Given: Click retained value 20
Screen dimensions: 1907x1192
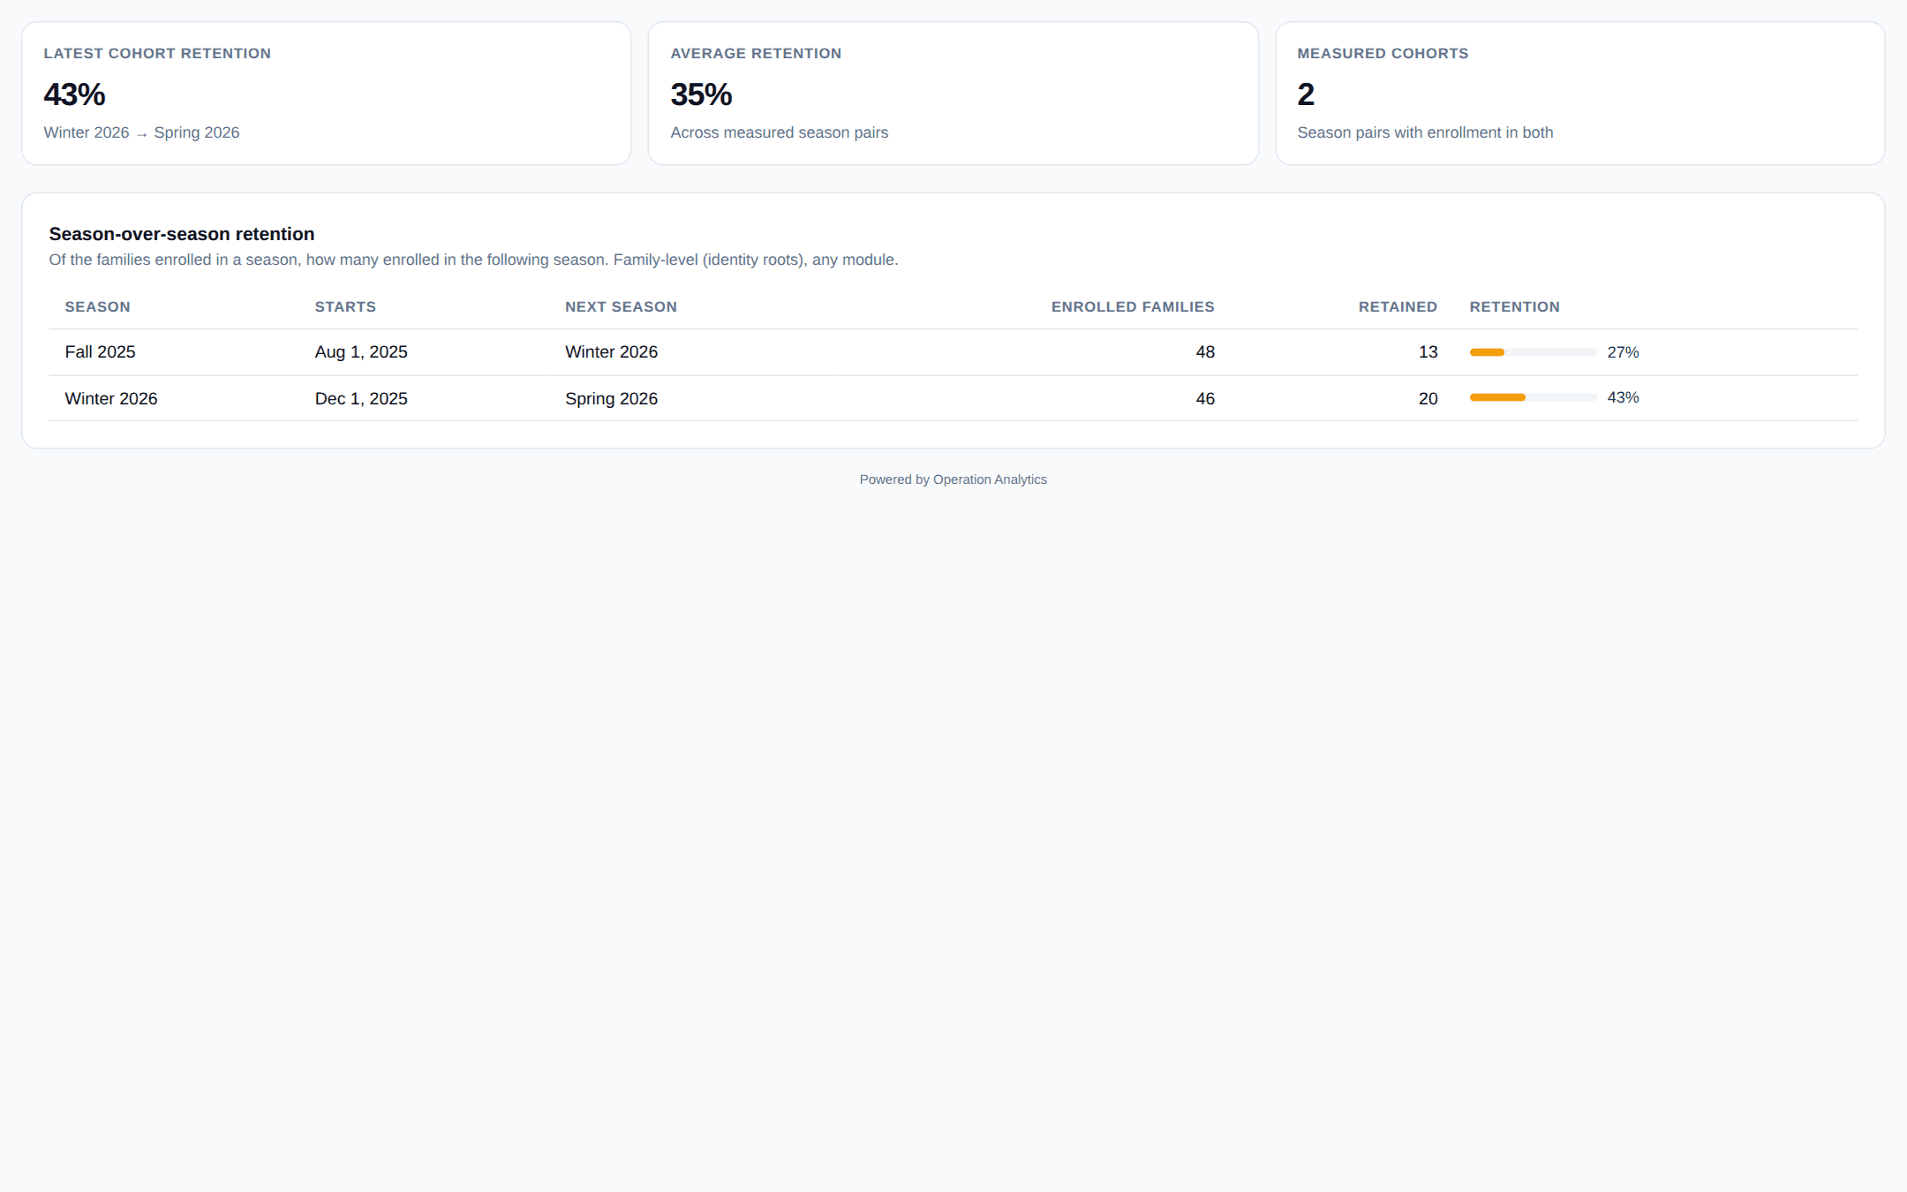Looking at the screenshot, I should pos(1428,398).
